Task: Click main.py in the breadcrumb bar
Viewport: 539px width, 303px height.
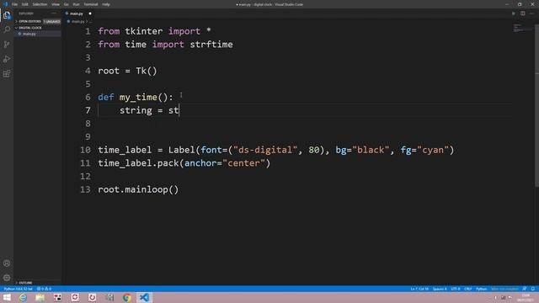Action: (78, 21)
